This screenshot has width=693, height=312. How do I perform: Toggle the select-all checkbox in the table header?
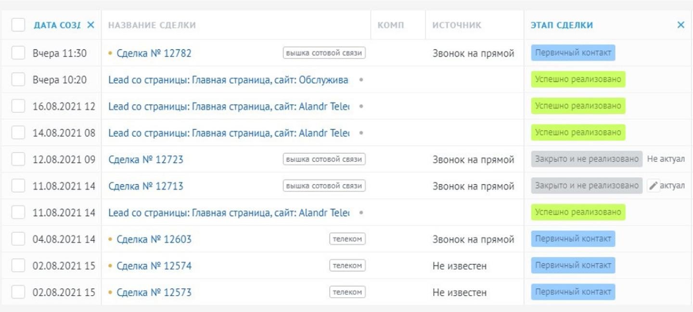pos(18,25)
